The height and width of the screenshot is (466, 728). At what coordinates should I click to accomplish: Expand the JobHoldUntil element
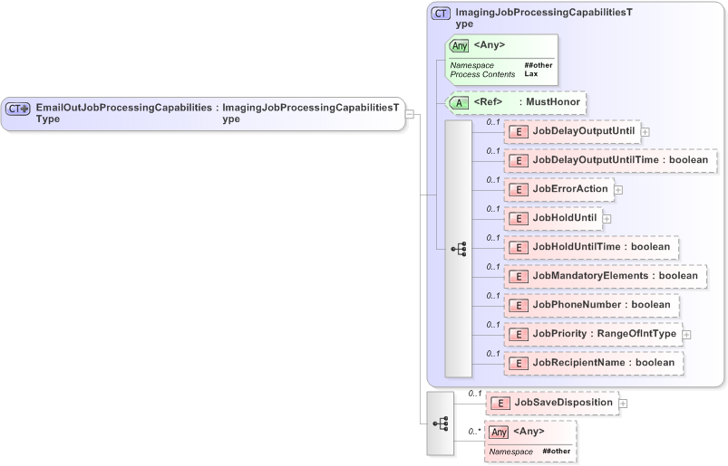click(x=607, y=219)
